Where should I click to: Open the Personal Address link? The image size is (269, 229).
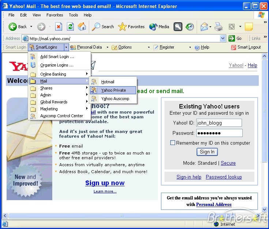coord(213,204)
